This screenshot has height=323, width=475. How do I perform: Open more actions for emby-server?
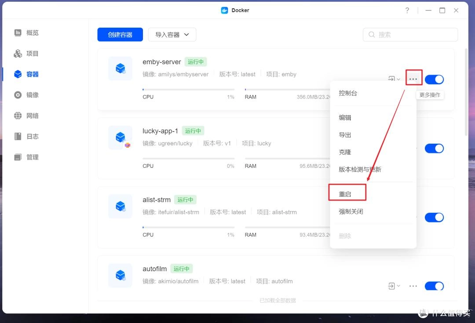413,79
